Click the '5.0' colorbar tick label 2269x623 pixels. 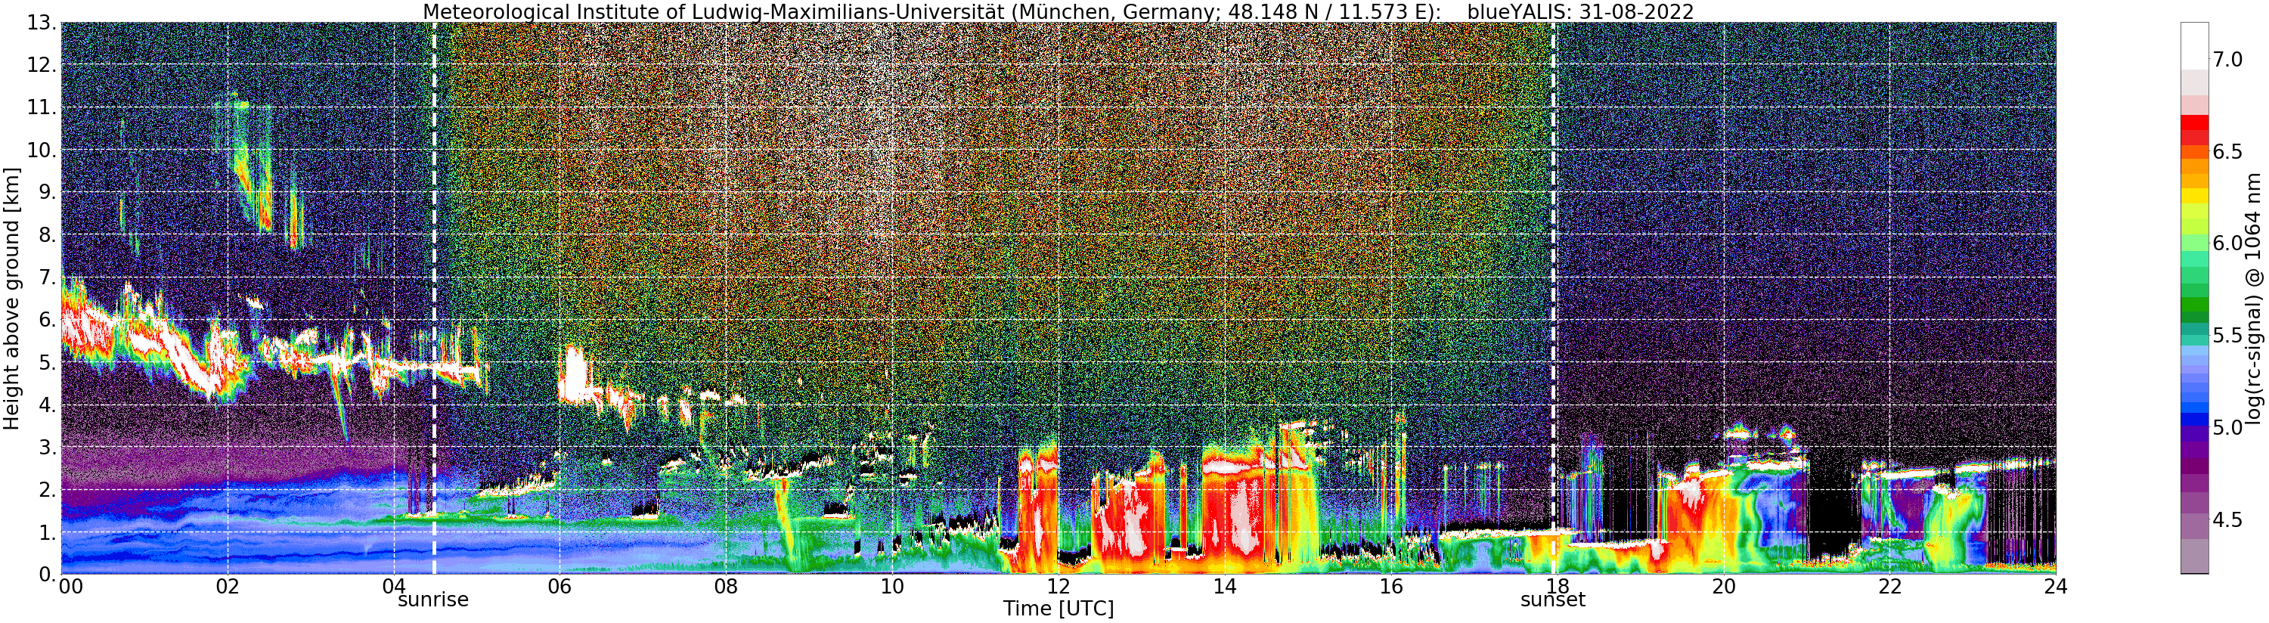point(2227,428)
